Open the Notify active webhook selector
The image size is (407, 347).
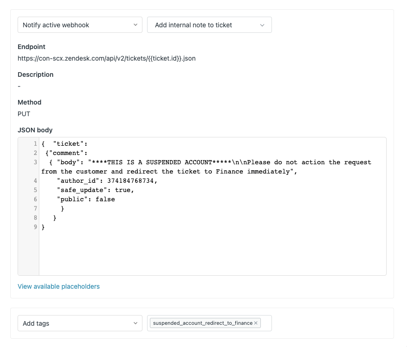(80, 25)
